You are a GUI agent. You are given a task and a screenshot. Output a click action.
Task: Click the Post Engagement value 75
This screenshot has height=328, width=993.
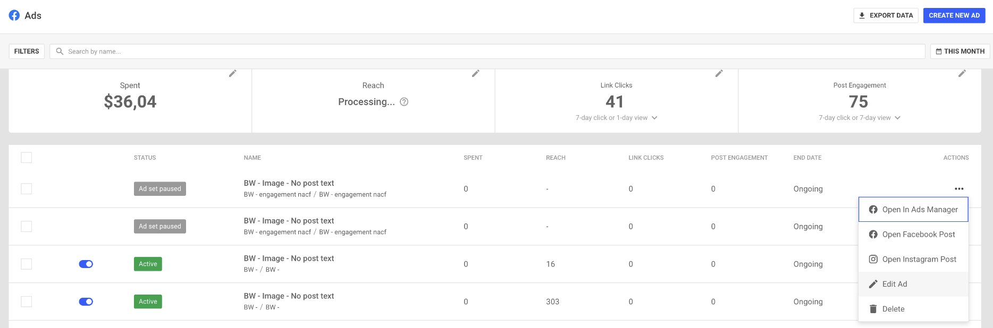(x=859, y=101)
